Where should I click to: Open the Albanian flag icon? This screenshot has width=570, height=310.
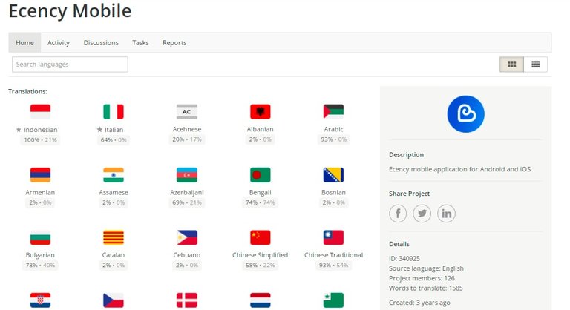click(261, 111)
